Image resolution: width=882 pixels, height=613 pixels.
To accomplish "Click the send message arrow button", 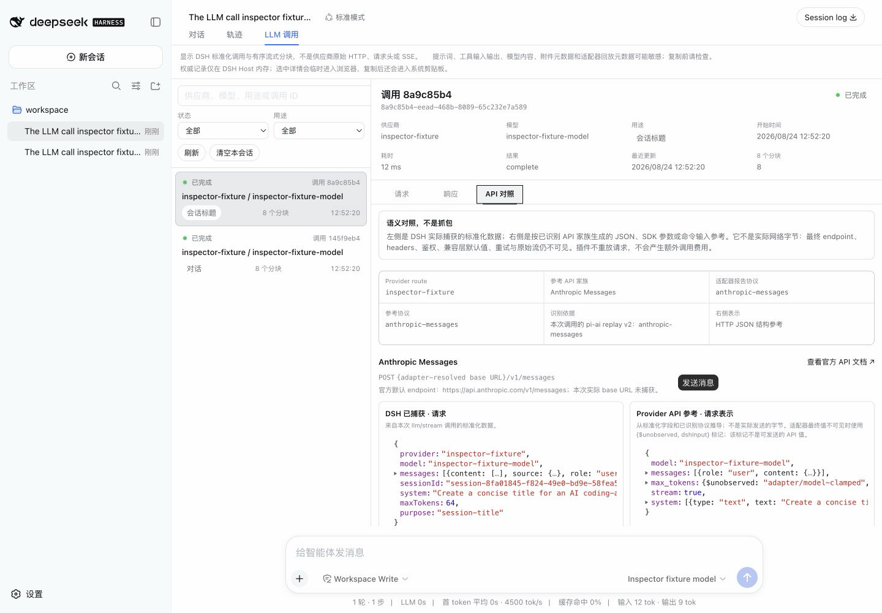I will click(747, 577).
